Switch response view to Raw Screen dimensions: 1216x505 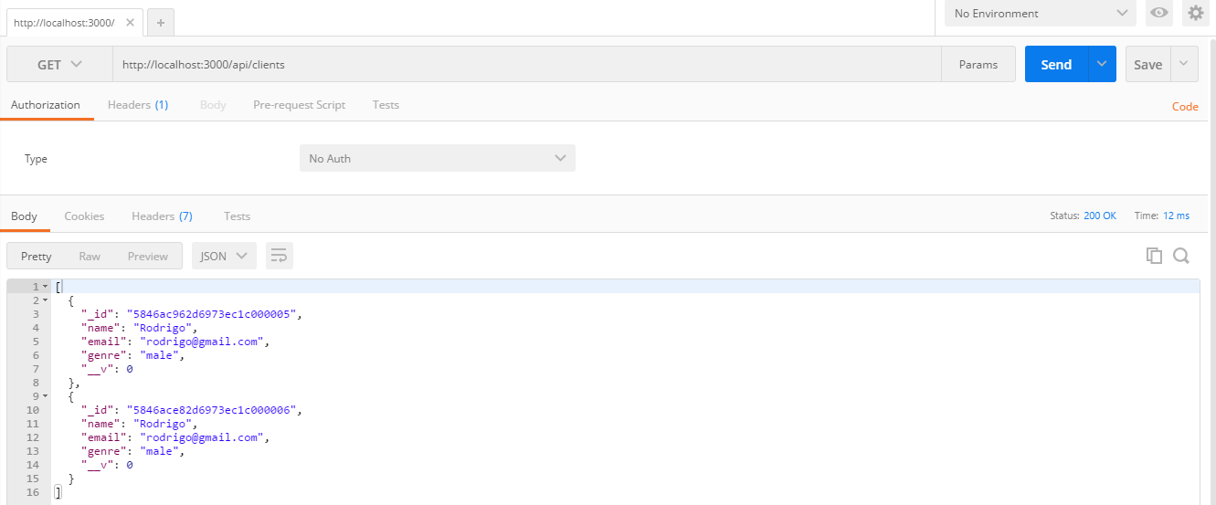(x=90, y=256)
